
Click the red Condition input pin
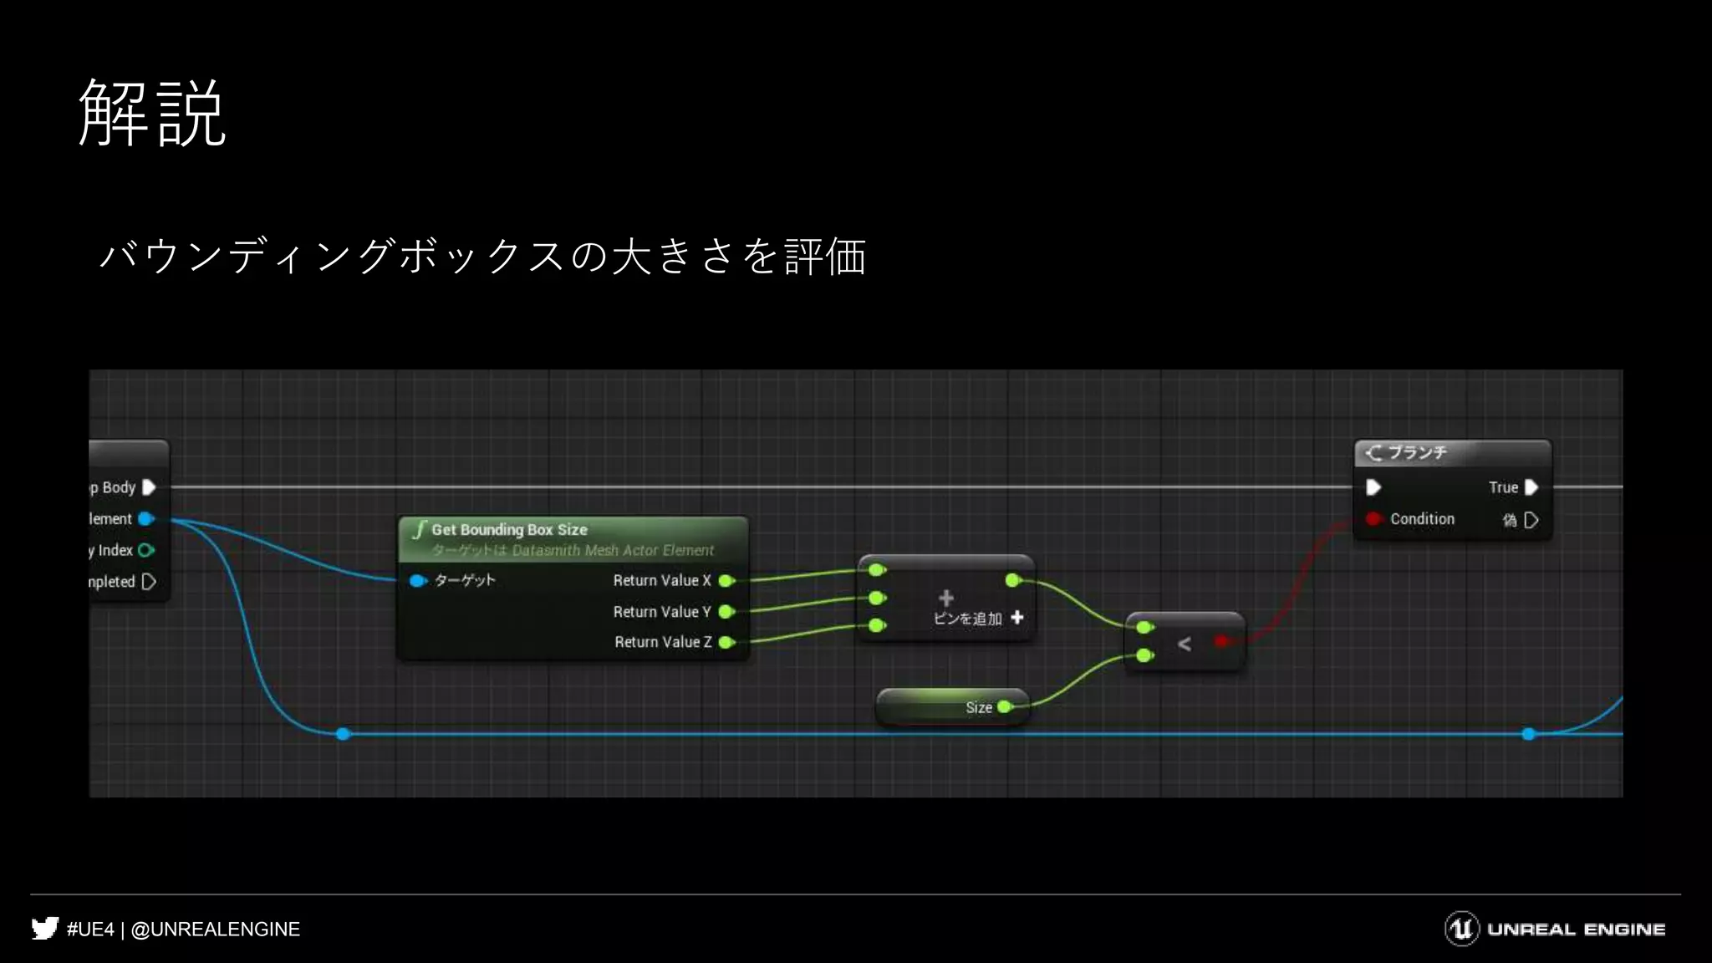coord(1373,519)
